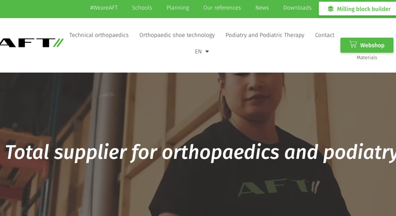The image size is (396, 216).
Task: Click the Materials label under Webshop
Action: point(367,58)
